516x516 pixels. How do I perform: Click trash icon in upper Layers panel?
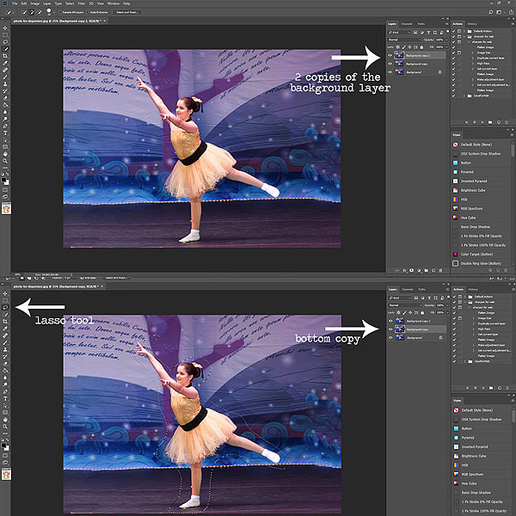coord(440,271)
